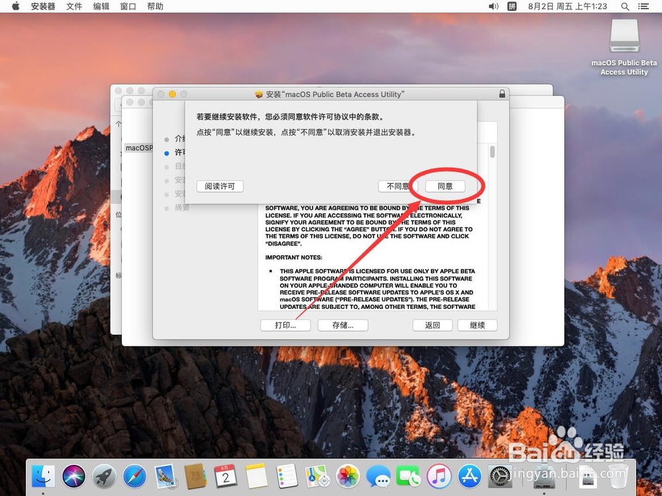Click 同意 to accept the license
This screenshot has width=662, height=496.
pos(445,186)
